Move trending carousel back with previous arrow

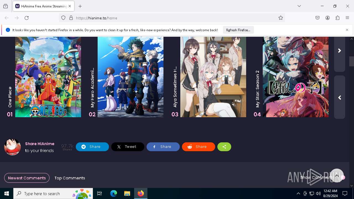[340, 98]
